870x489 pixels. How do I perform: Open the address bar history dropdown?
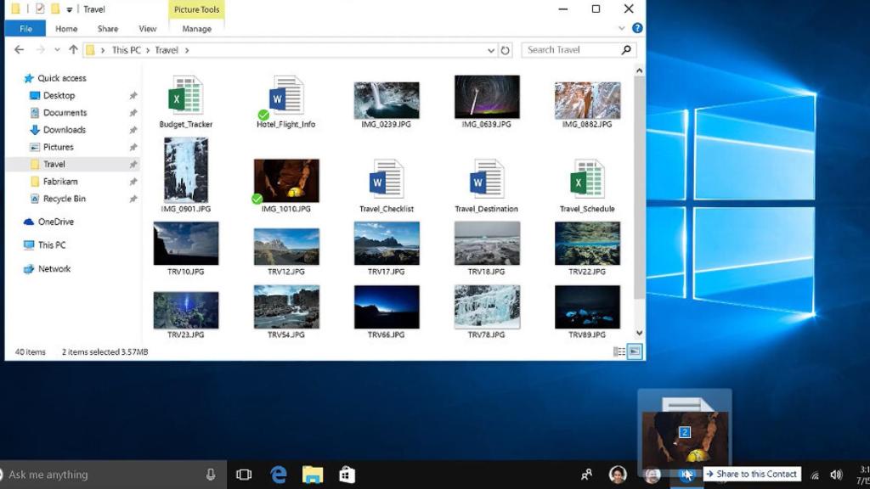(490, 50)
